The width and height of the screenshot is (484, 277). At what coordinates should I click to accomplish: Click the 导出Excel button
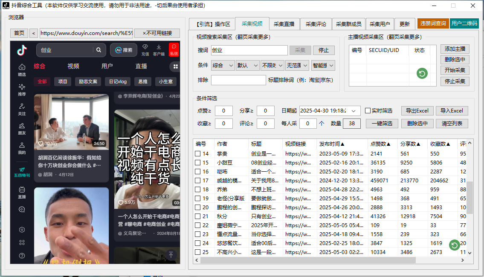click(x=417, y=111)
